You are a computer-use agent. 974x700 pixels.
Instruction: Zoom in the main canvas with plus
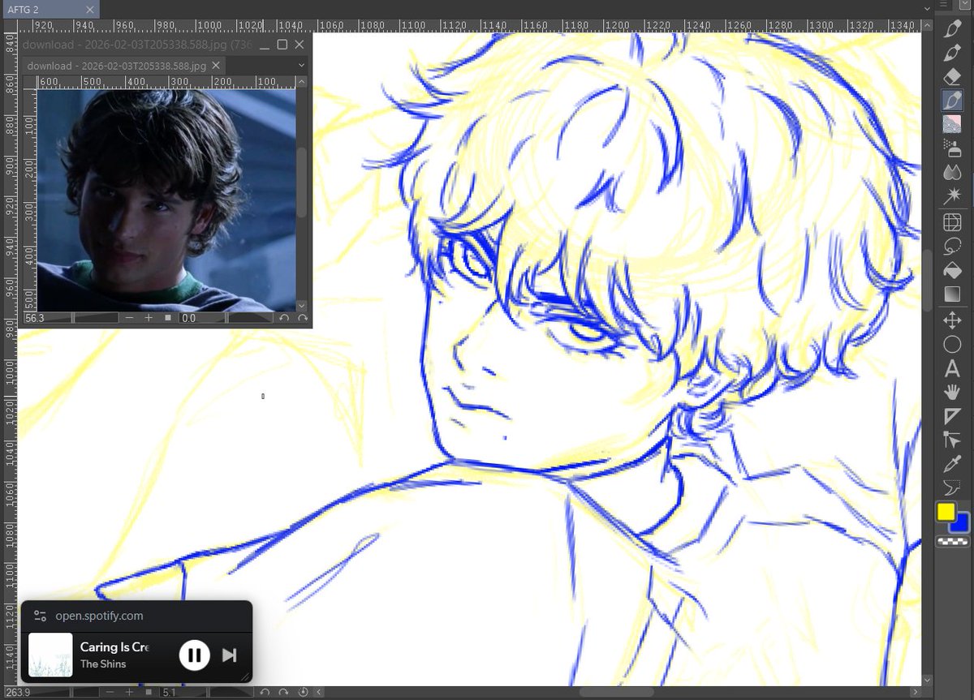129,693
